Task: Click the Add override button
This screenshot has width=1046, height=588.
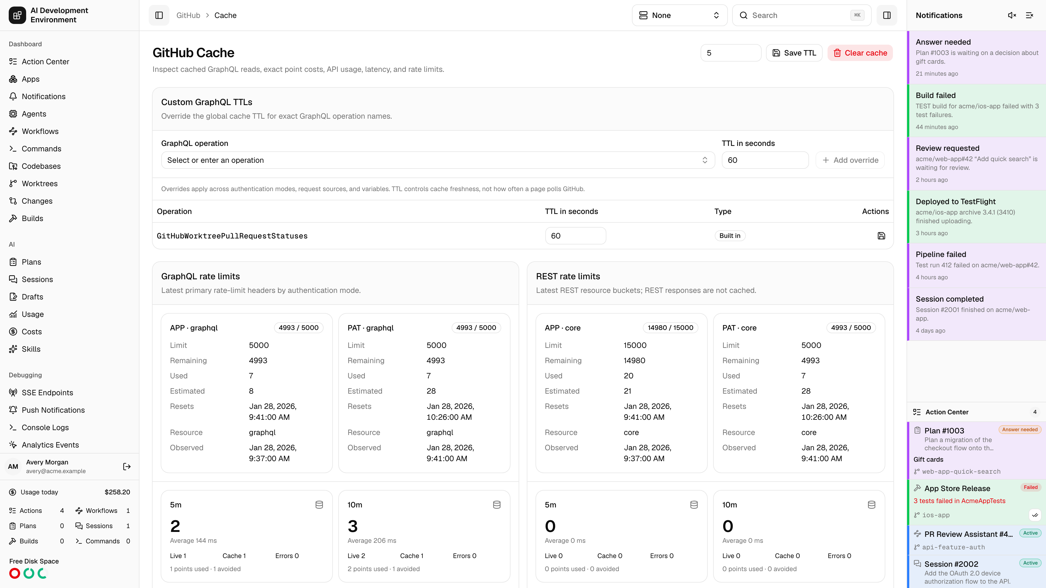Action: pyautogui.click(x=850, y=160)
